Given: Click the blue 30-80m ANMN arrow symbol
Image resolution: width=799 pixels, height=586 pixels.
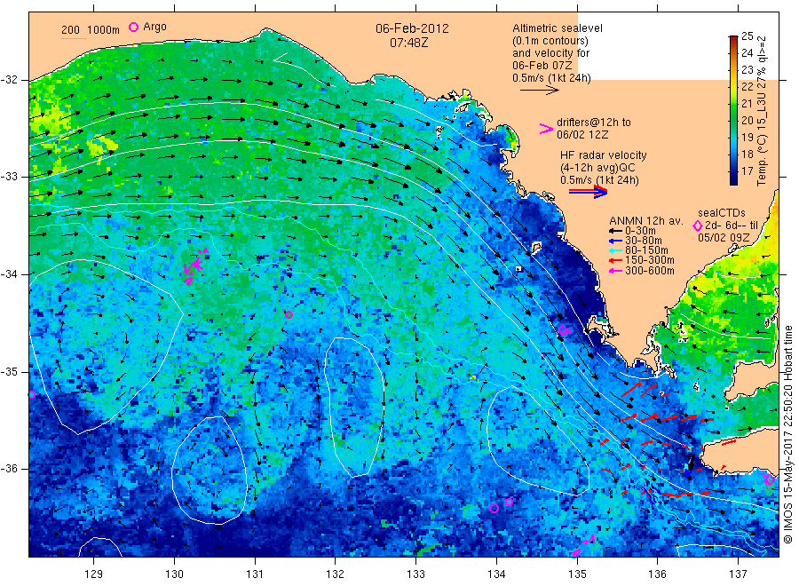Looking at the screenshot, I should coord(616,241).
